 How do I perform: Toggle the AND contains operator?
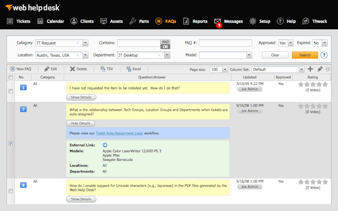[x=165, y=42]
